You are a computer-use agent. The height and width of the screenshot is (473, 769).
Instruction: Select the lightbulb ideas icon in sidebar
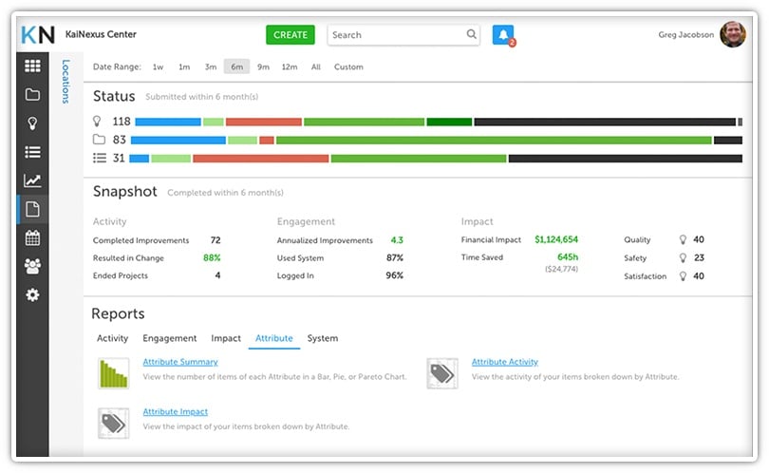pyautogui.click(x=32, y=123)
